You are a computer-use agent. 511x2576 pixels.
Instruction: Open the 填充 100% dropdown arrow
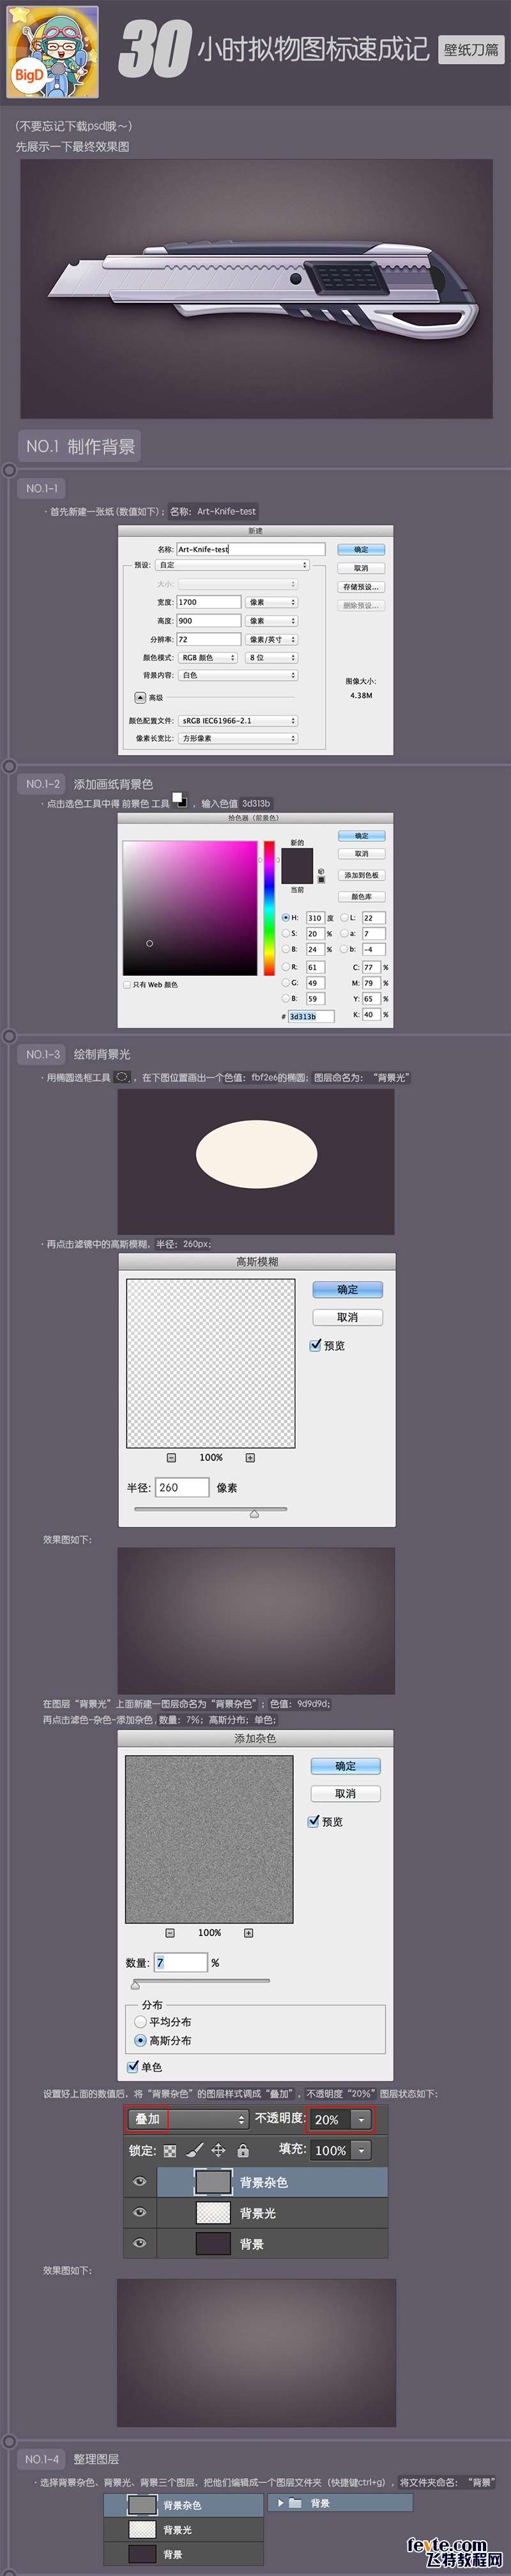coord(361,2150)
